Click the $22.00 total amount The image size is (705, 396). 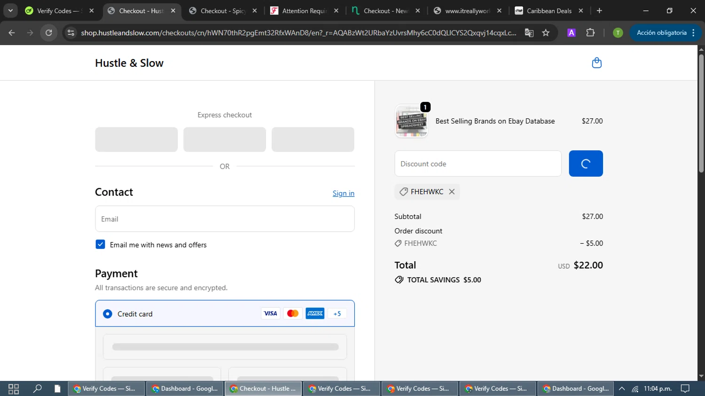coord(588,265)
